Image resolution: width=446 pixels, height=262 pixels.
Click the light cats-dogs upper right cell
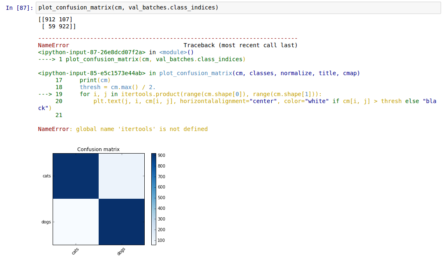coord(121,176)
